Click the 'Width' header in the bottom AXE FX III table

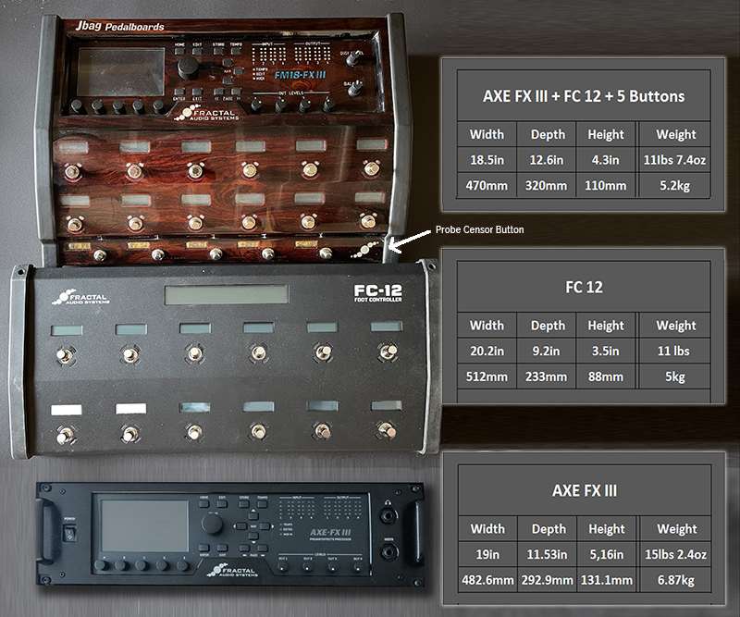pyautogui.click(x=487, y=529)
